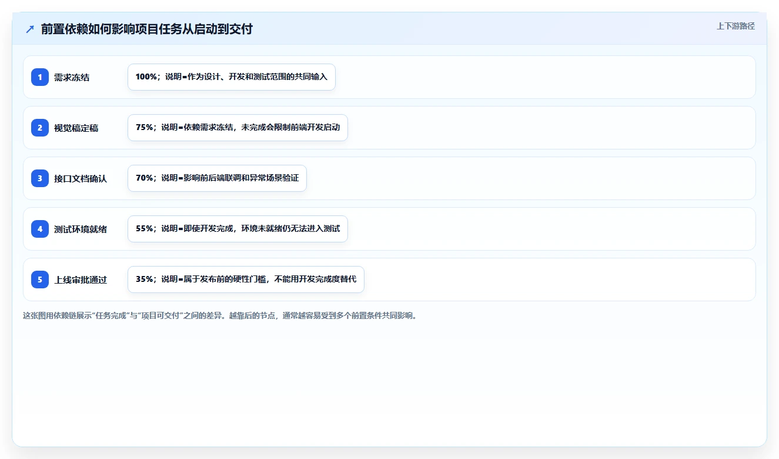Screen dimensions: 779x459
Task: Click the 100% description box for 需求冻结
Action: coord(232,77)
